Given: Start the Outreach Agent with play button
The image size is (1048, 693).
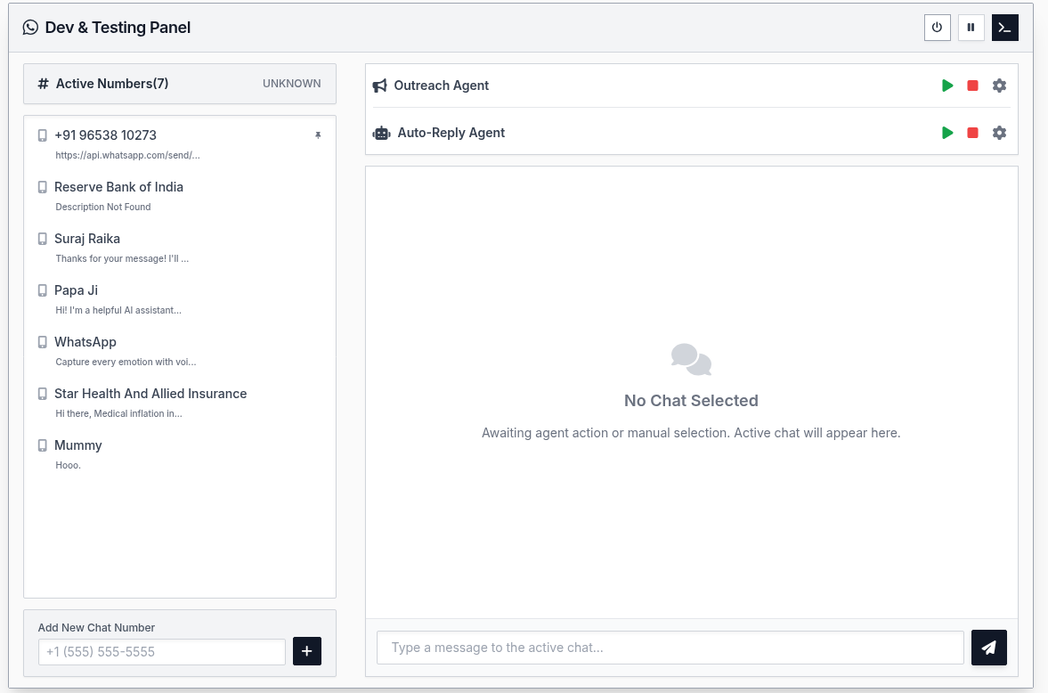Looking at the screenshot, I should 947,86.
